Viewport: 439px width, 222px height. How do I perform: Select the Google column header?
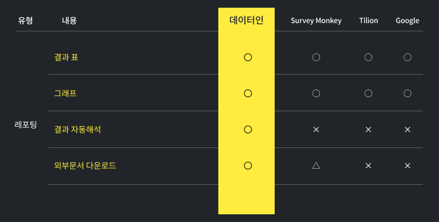pyautogui.click(x=408, y=21)
